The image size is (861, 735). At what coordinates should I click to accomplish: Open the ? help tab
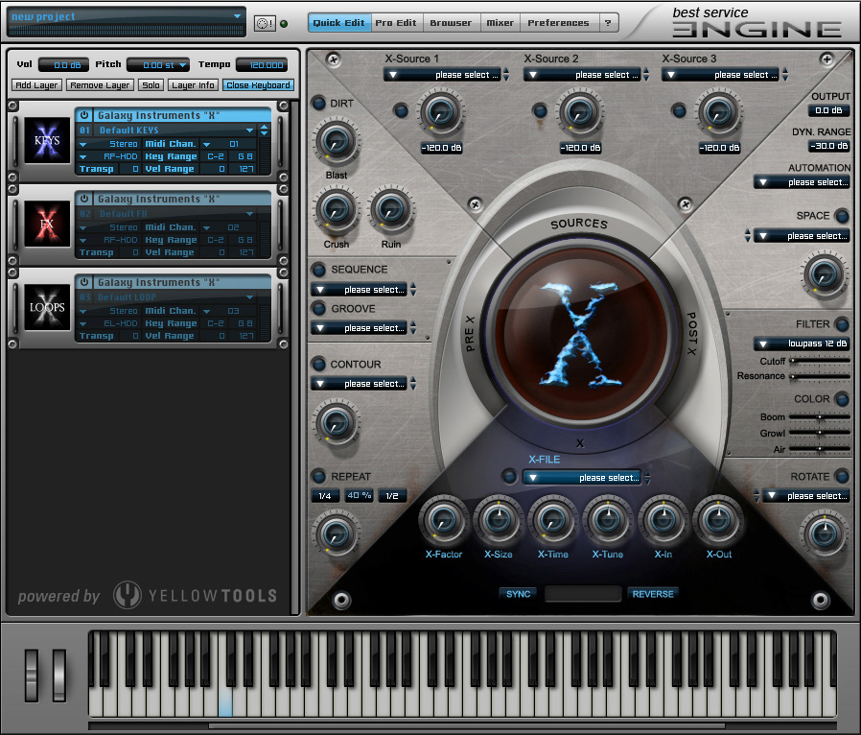pos(608,23)
